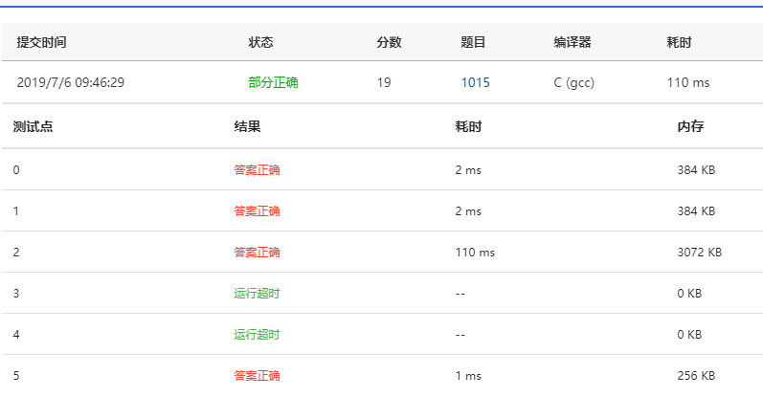Select test point 2 答案正确 result
Viewport: 763px width, 397px height.
coord(257,253)
